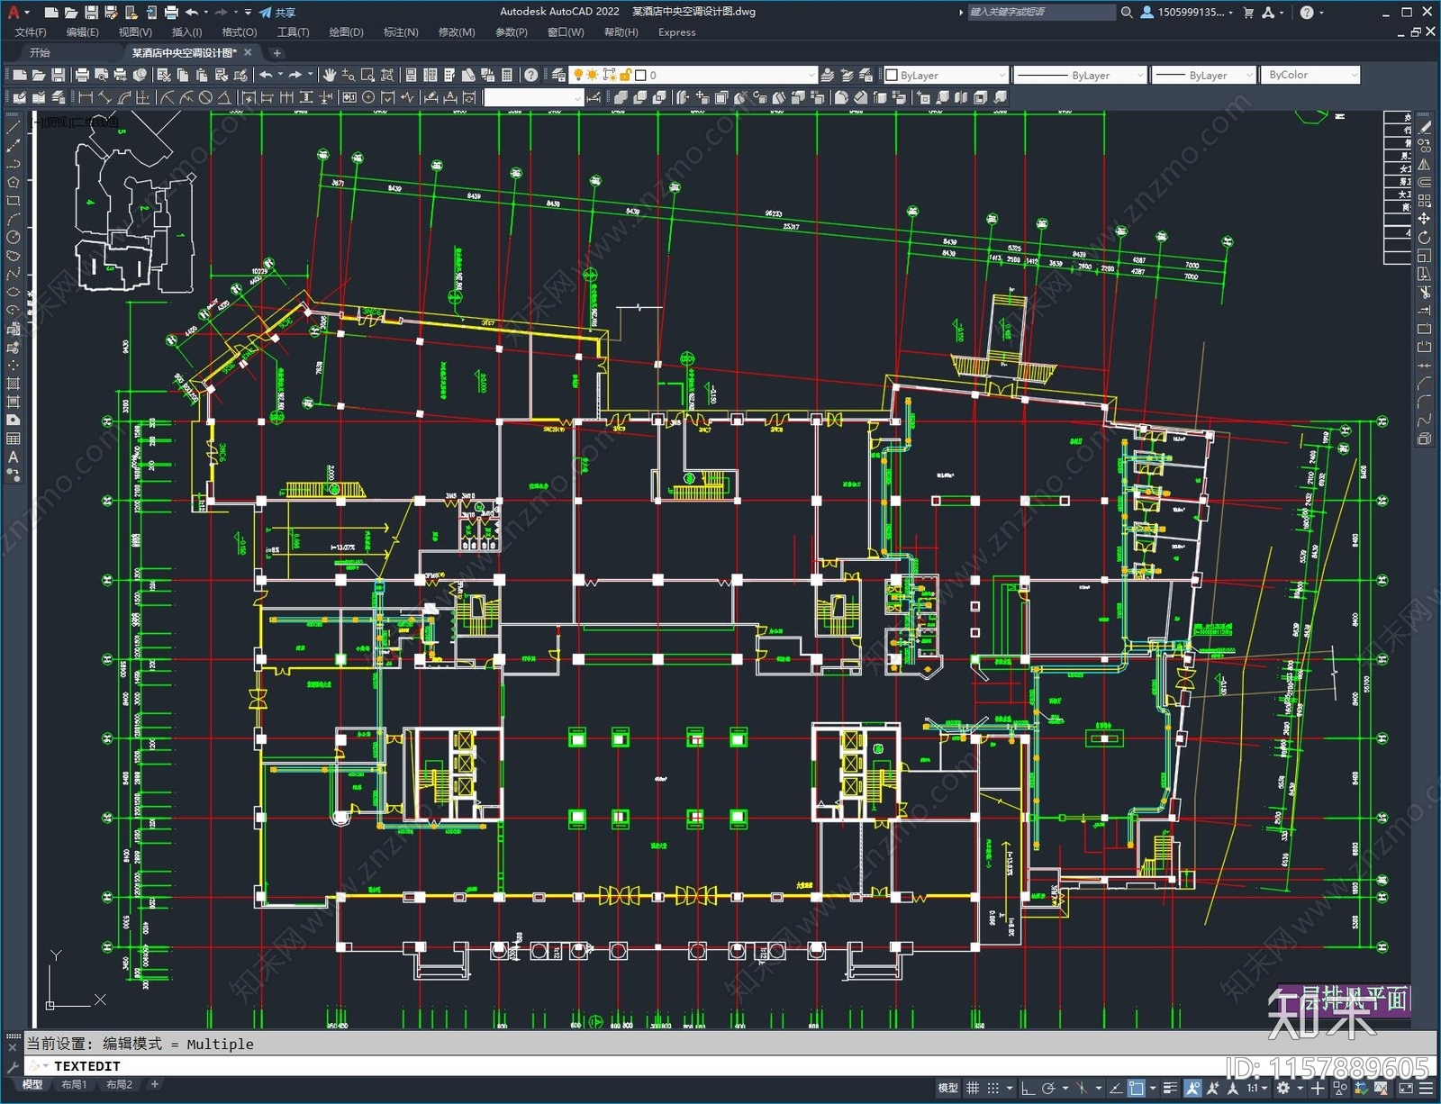This screenshot has height=1104, width=1441.
Task: Click the Pan hand tool icon
Action: pos(330,75)
